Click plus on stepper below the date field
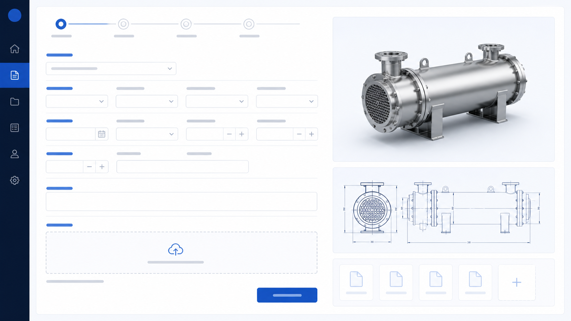 tap(102, 167)
